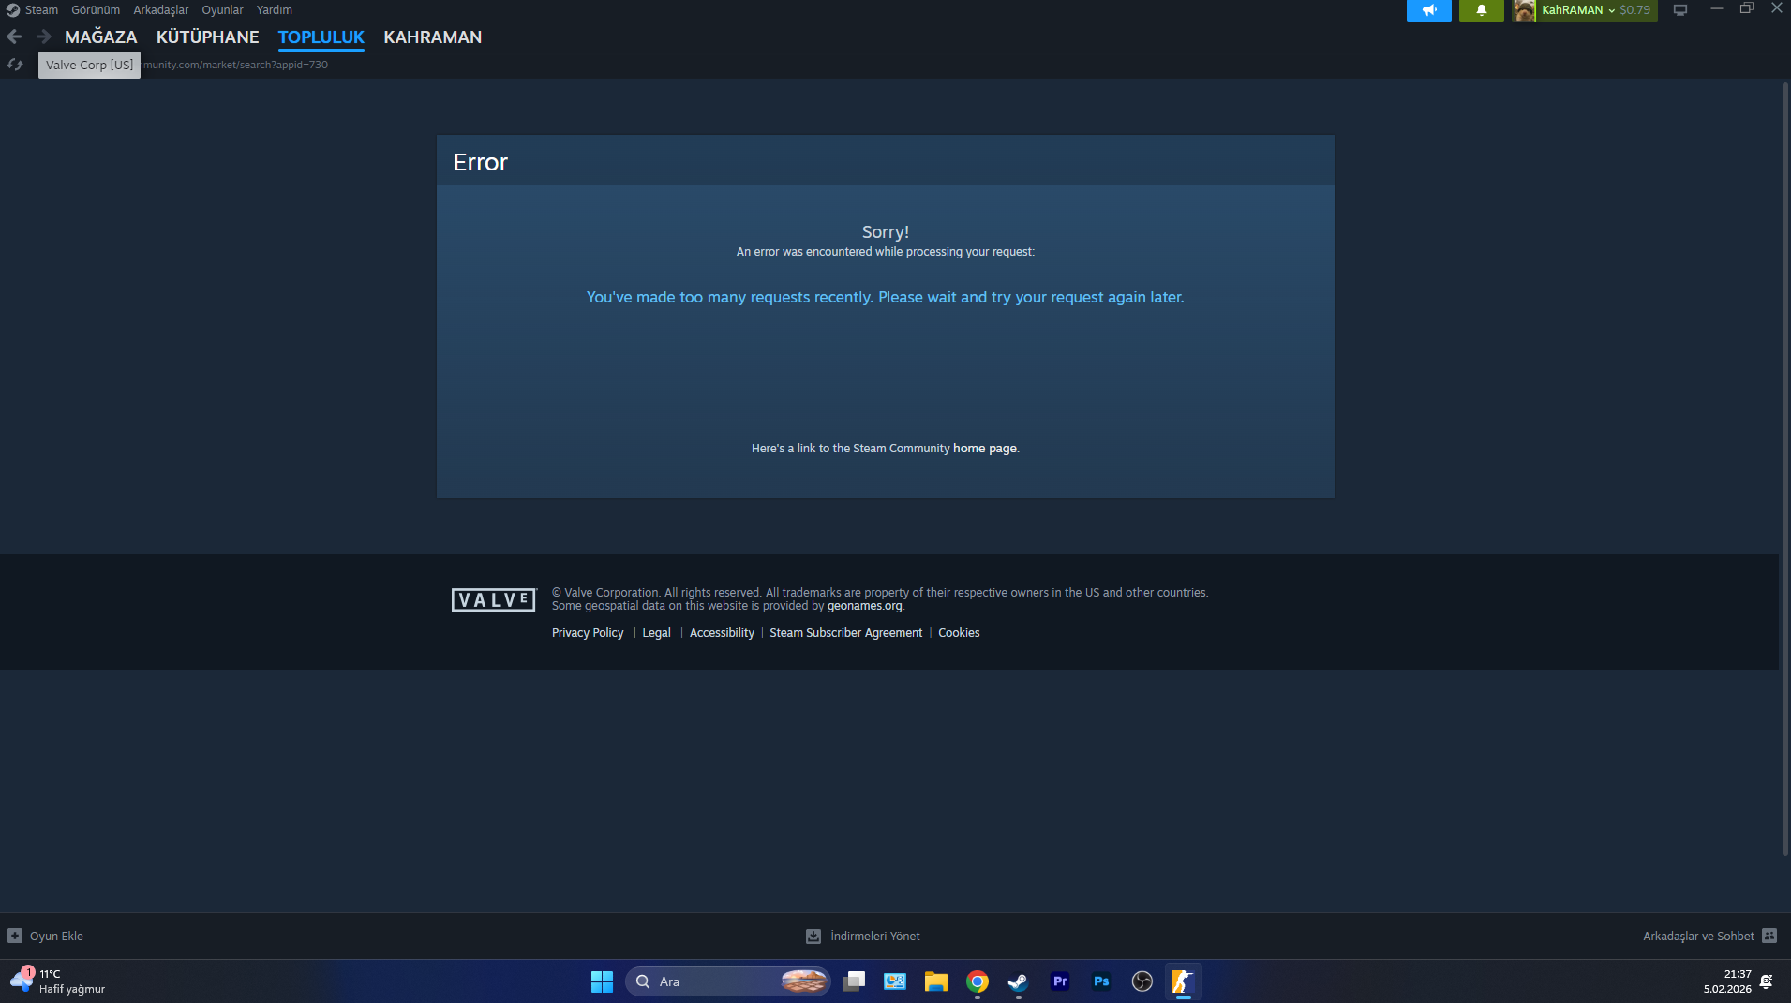Open the Cookies link
This screenshot has width=1791, height=1003.
click(x=959, y=633)
